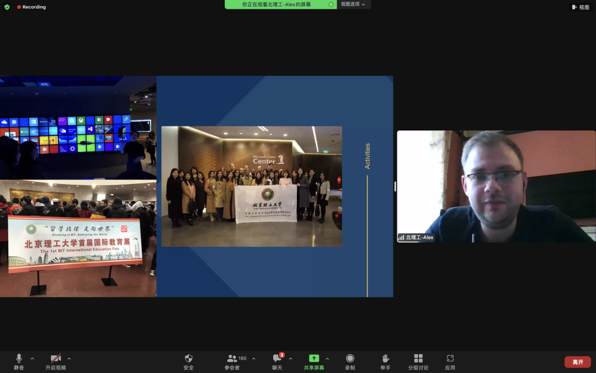Click the divider handle beside shared screen
This screenshot has height=373, width=596.
pos(395,187)
